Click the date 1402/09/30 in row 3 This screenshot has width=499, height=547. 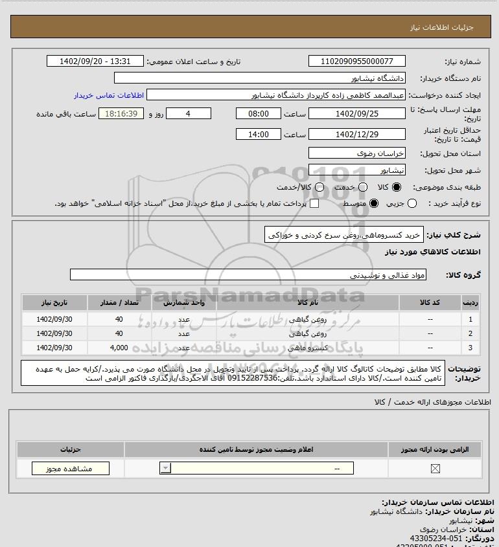[x=54, y=348]
